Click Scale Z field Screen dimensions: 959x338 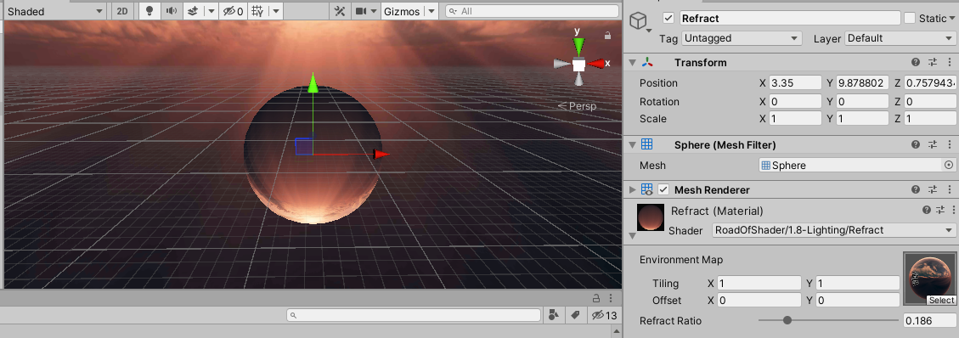click(x=929, y=119)
